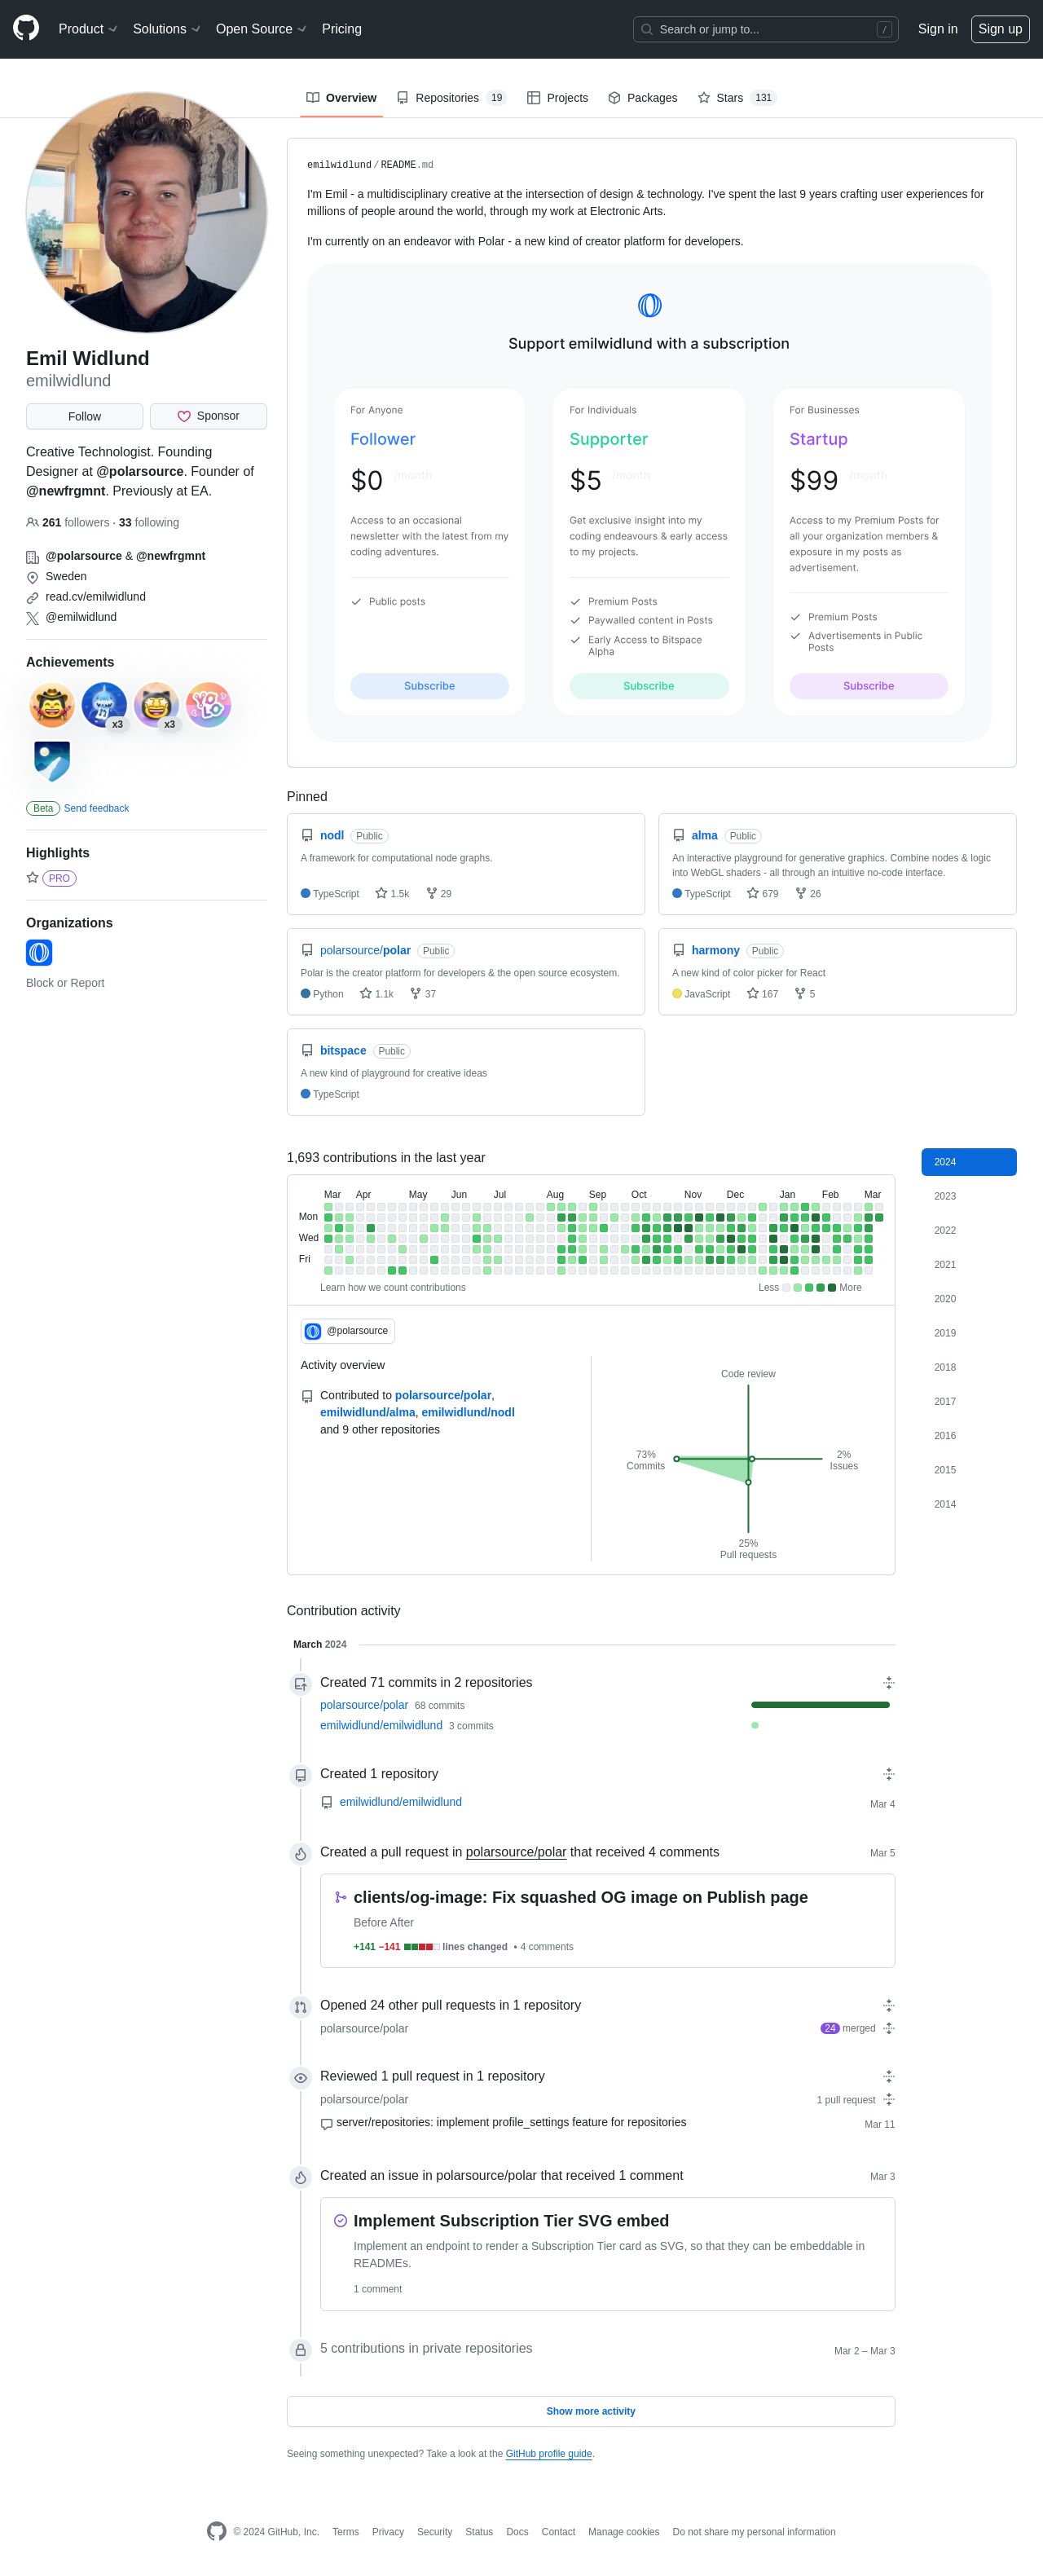Click the closed issue icon for SVG embed

tap(340, 2220)
